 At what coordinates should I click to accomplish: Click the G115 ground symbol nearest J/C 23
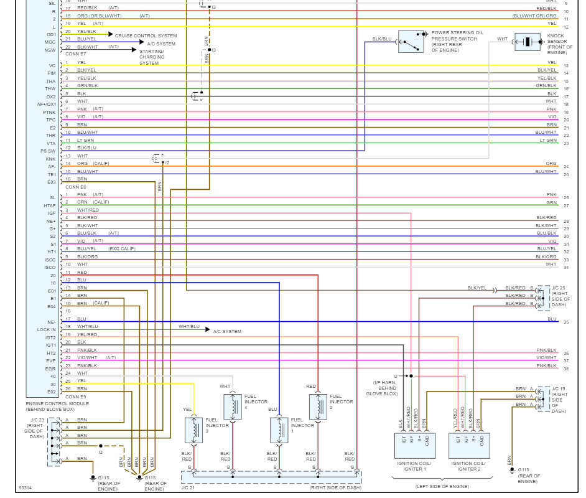point(93,478)
